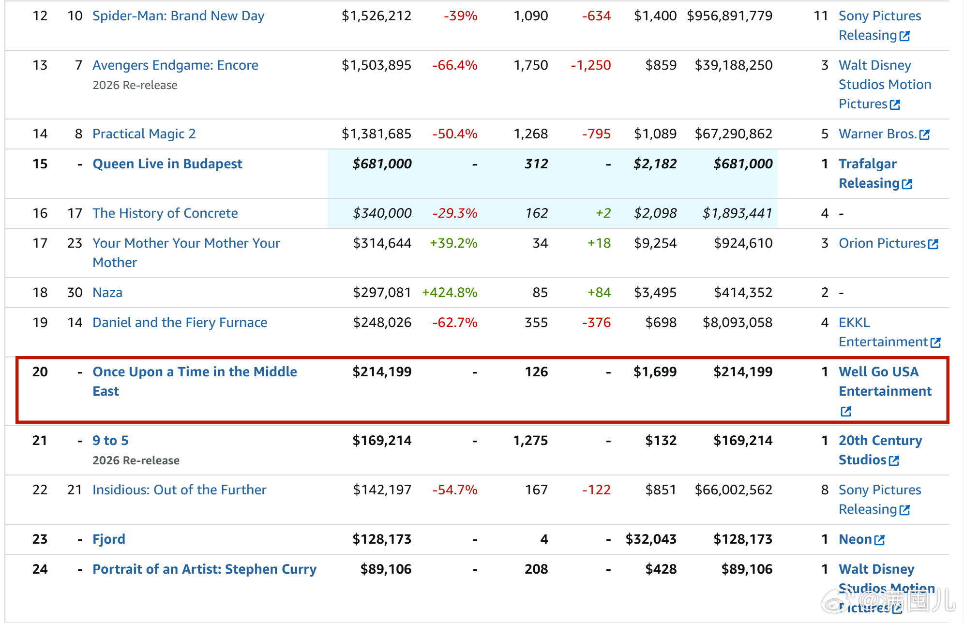Open EKKL Entertainment distributor link
The height and width of the screenshot is (623, 964).
(883, 332)
